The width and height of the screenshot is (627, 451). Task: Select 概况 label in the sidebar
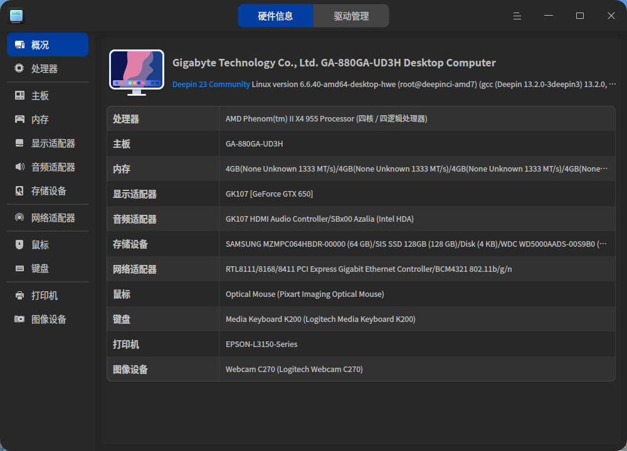coord(40,44)
